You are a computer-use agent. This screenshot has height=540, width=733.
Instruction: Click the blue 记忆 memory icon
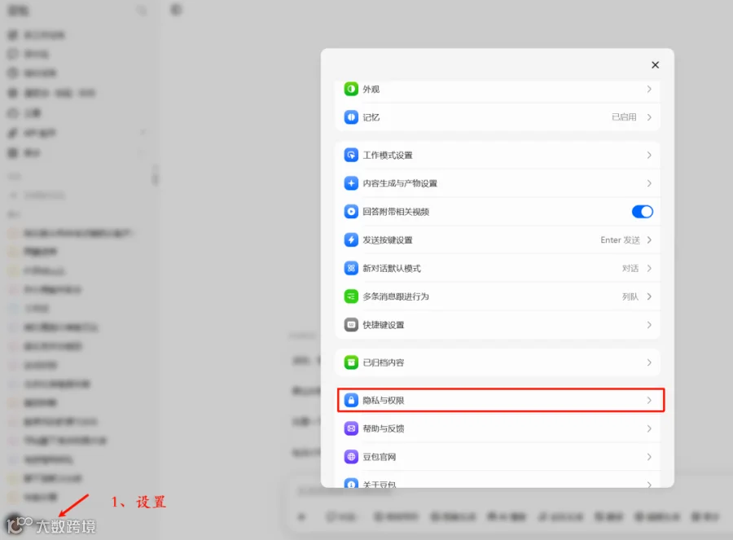click(x=351, y=117)
